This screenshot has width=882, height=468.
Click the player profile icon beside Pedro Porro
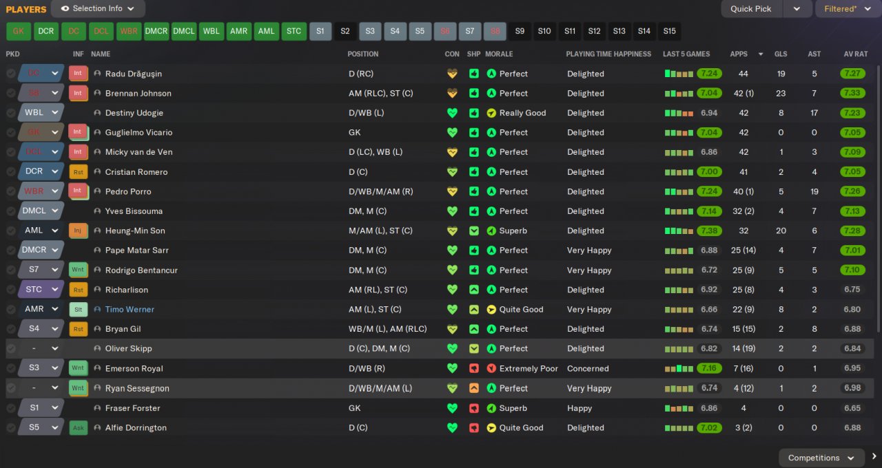click(97, 191)
